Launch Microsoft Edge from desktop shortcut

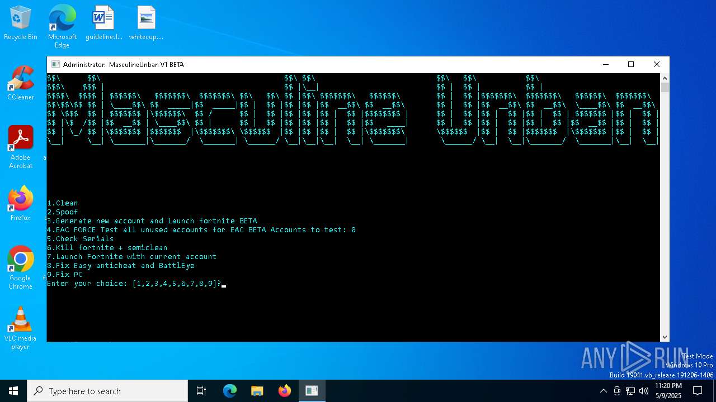(62, 26)
